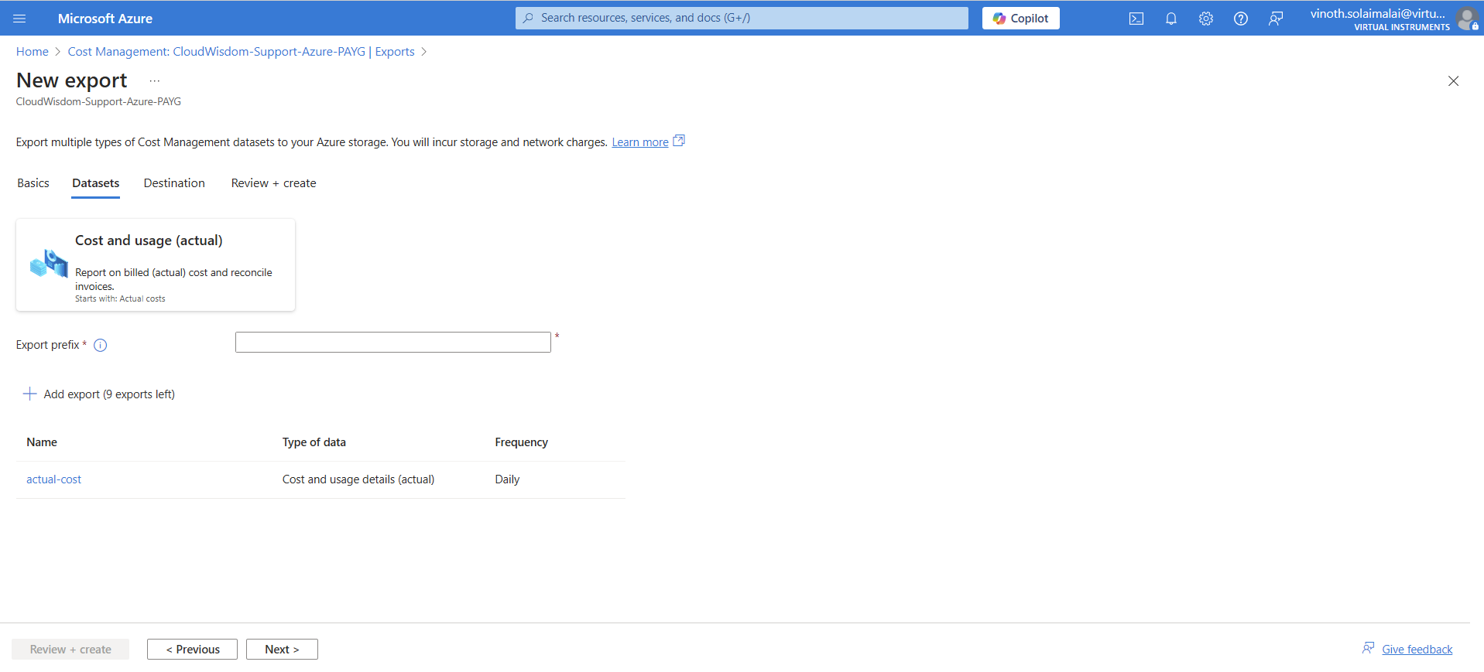Click the Frequency column header
This screenshot has height=672, width=1484.
click(x=522, y=442)
